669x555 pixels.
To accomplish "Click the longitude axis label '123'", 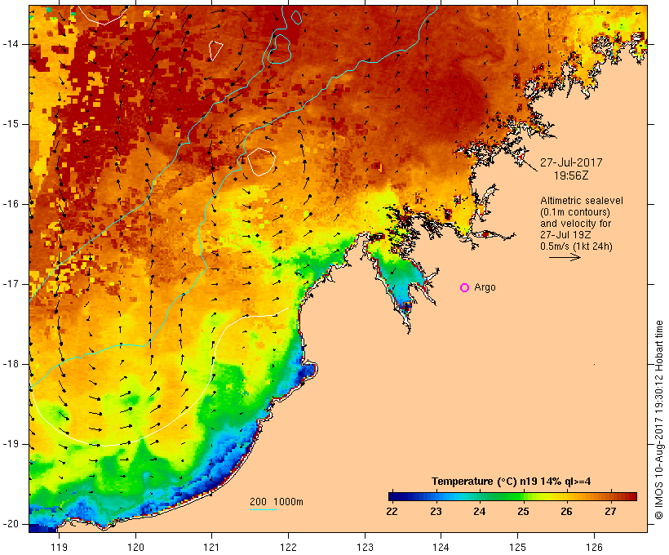I will [365, 547].
